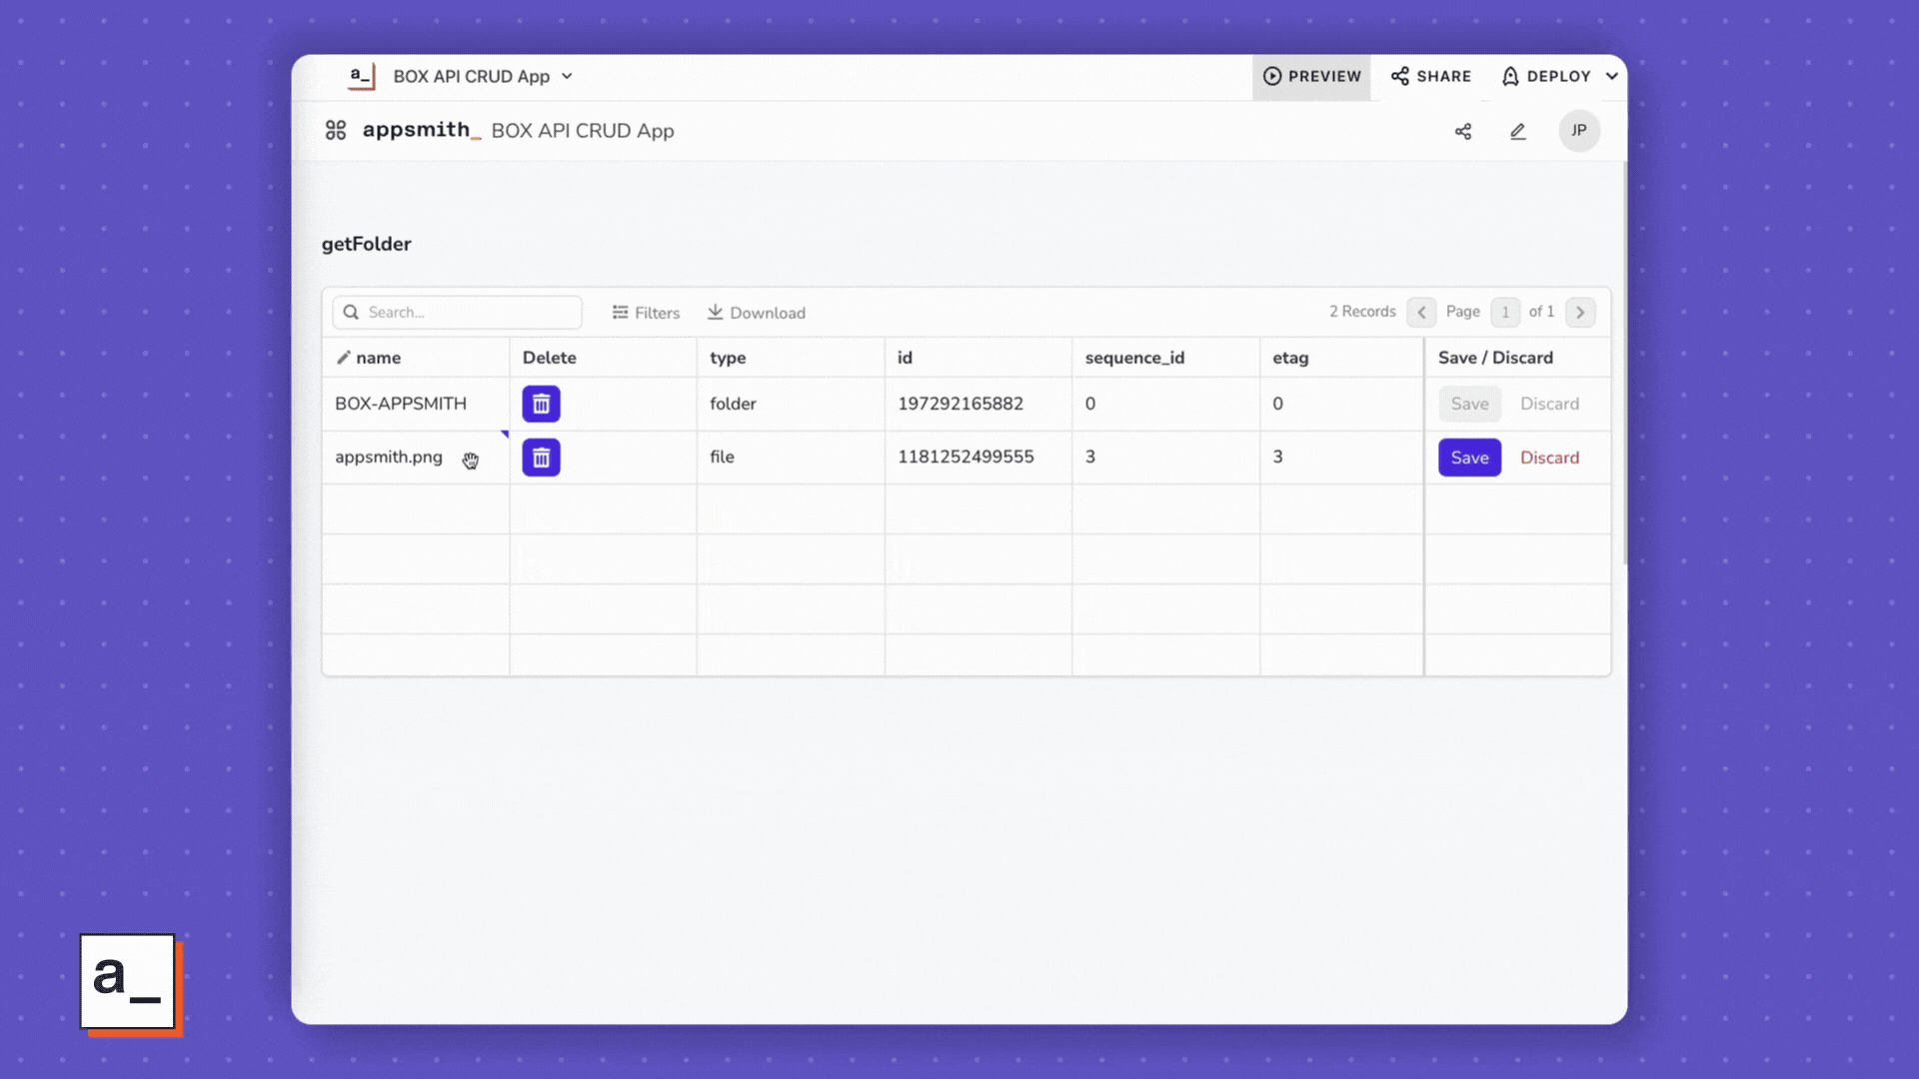Expand the BOX API CRUD App name dropdown
Screen dimensions: 1919x1079
click(567, 76)
